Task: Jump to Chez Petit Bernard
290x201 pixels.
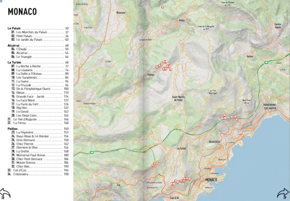Action: 40,159
